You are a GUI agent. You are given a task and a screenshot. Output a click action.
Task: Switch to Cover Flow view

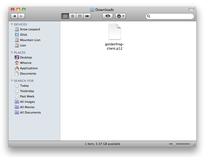(x=87, y=16)
